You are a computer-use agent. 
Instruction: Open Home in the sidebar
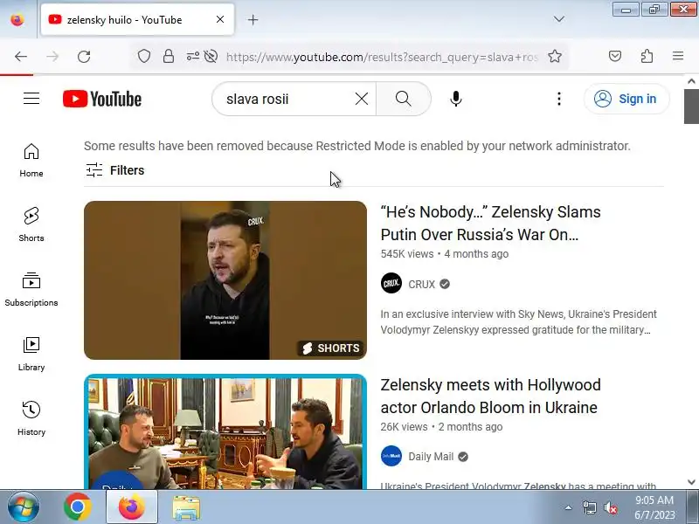point(31,161)
